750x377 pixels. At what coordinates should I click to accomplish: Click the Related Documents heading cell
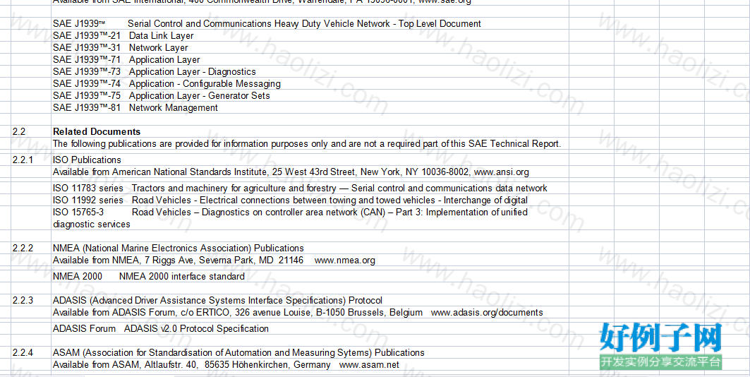click(97, 131)
